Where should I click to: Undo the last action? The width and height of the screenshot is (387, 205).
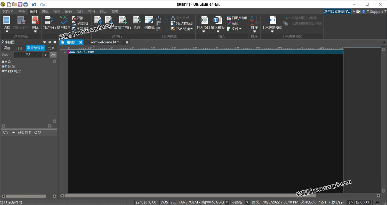coord(34,4)
